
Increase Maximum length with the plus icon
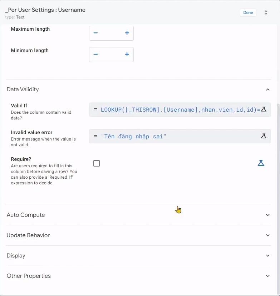[127, 33]
